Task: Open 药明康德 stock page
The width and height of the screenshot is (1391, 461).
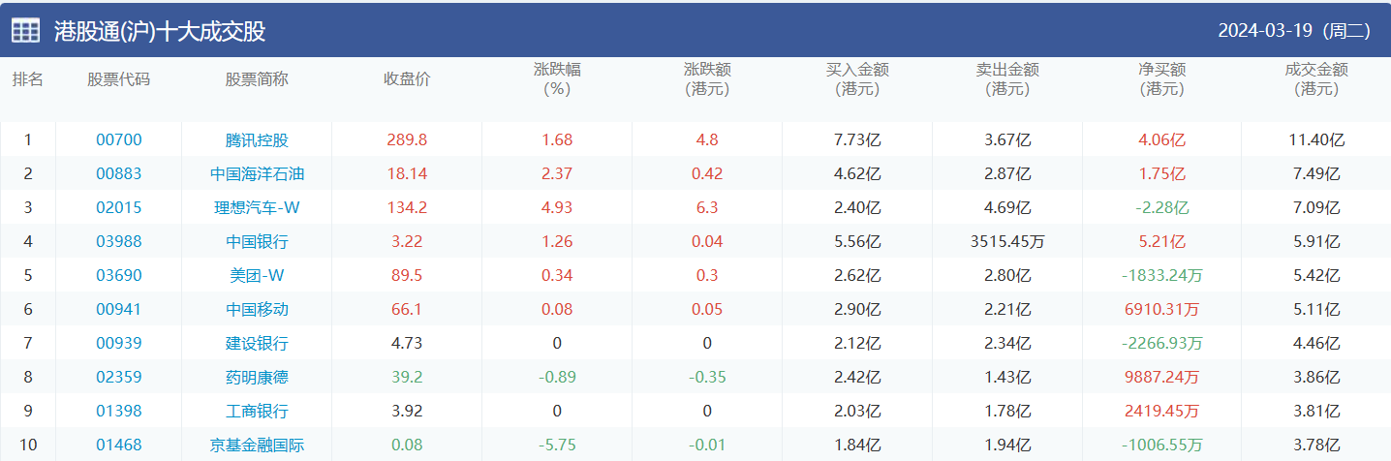Action: pos(257,377)
